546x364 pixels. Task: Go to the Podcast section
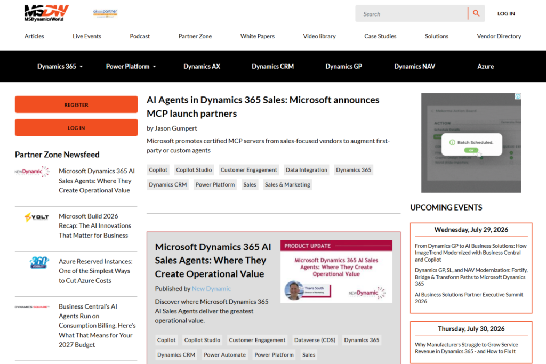[140, 36]
